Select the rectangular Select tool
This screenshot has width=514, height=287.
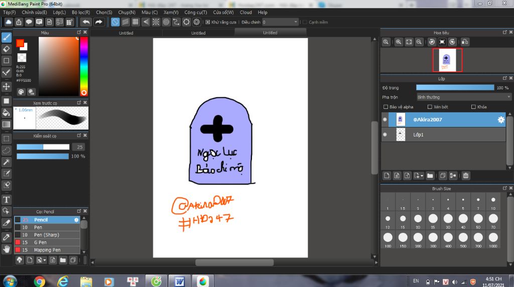click(x=6, y=138)
